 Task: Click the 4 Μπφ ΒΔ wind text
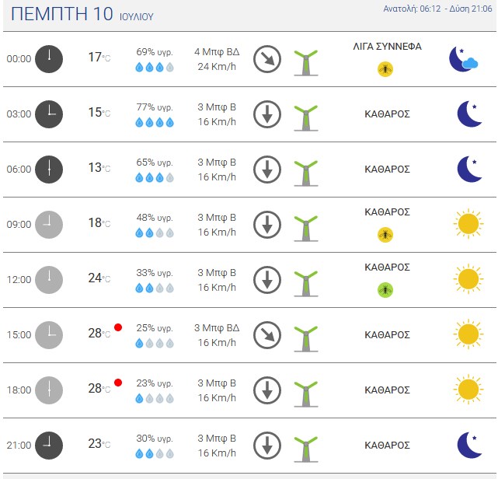click(x=217, y=52)
